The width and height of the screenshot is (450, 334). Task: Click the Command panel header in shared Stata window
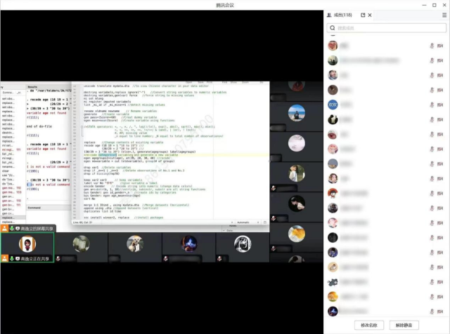pos(34,208)
